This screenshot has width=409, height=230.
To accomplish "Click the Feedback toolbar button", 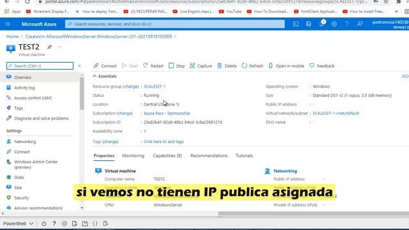I will point(321,66).
